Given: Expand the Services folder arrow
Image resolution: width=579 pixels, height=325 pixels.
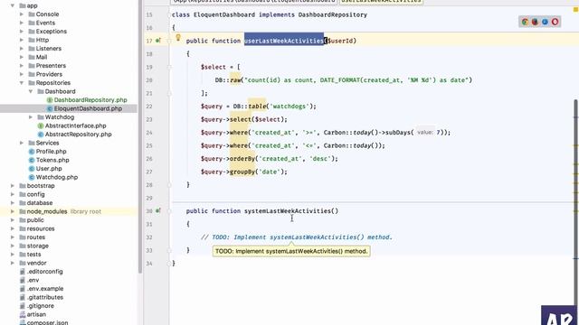Looking at the screenshot, I should coord(22,143).
